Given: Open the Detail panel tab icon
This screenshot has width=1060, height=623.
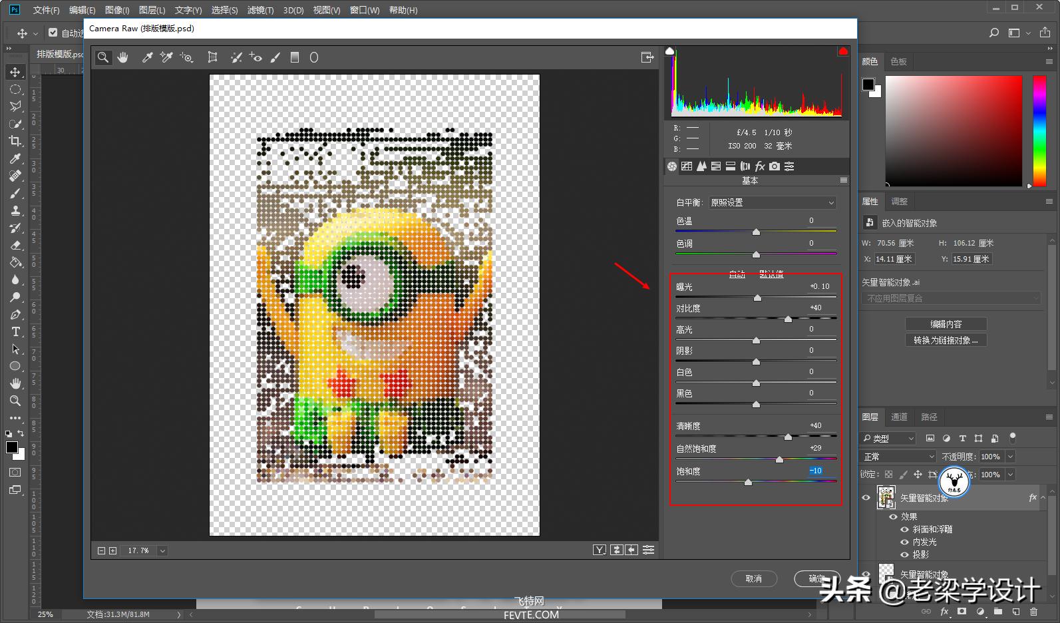Looking at the screenshot, I should point(701,166).
